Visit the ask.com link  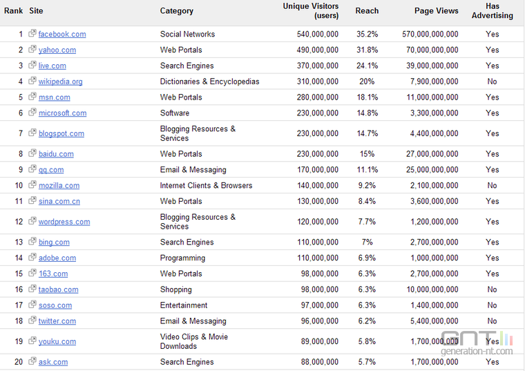coord(53,362)
